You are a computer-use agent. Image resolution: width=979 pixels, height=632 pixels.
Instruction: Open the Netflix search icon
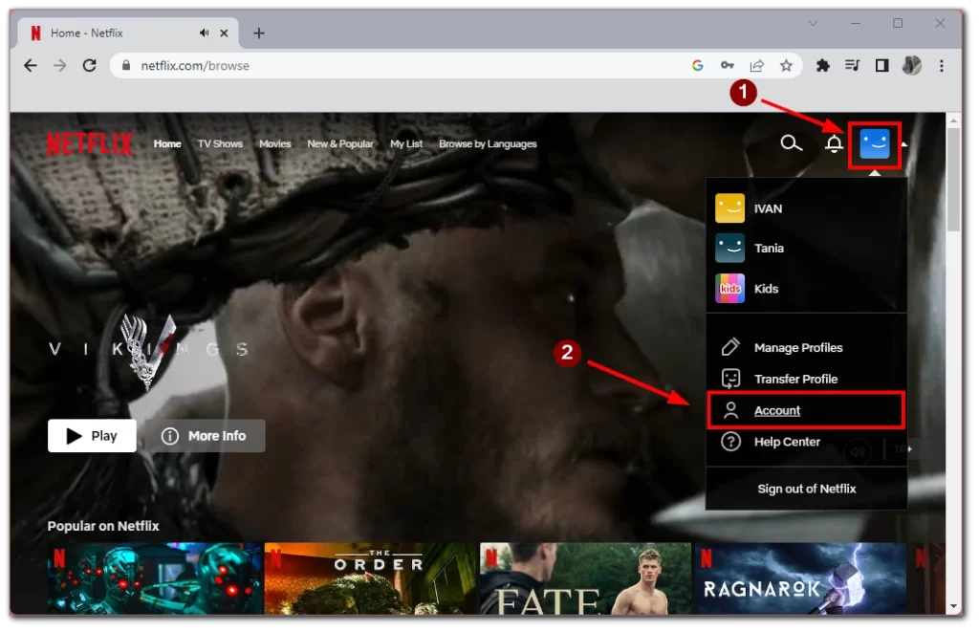791,143
